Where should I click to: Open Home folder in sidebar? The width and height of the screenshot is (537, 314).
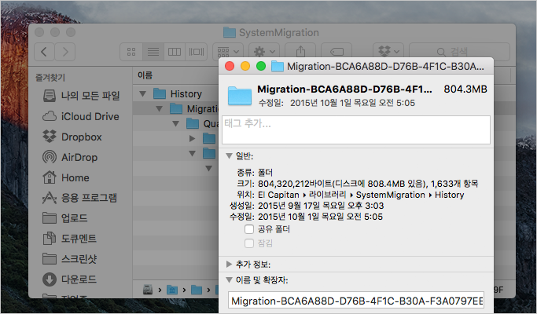pyautogui.click(x=66, y=177)
